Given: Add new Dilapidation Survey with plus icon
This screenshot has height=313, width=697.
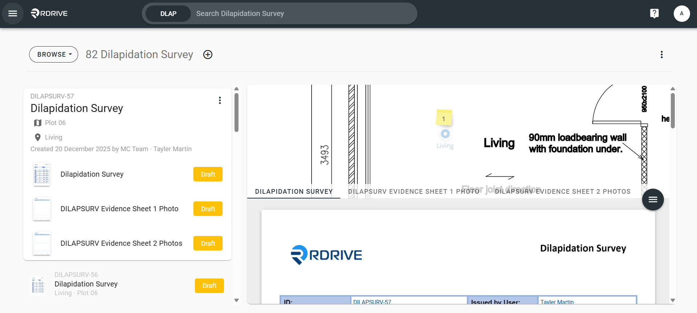Looking at the screenshot, I should [x=208, y=55].
